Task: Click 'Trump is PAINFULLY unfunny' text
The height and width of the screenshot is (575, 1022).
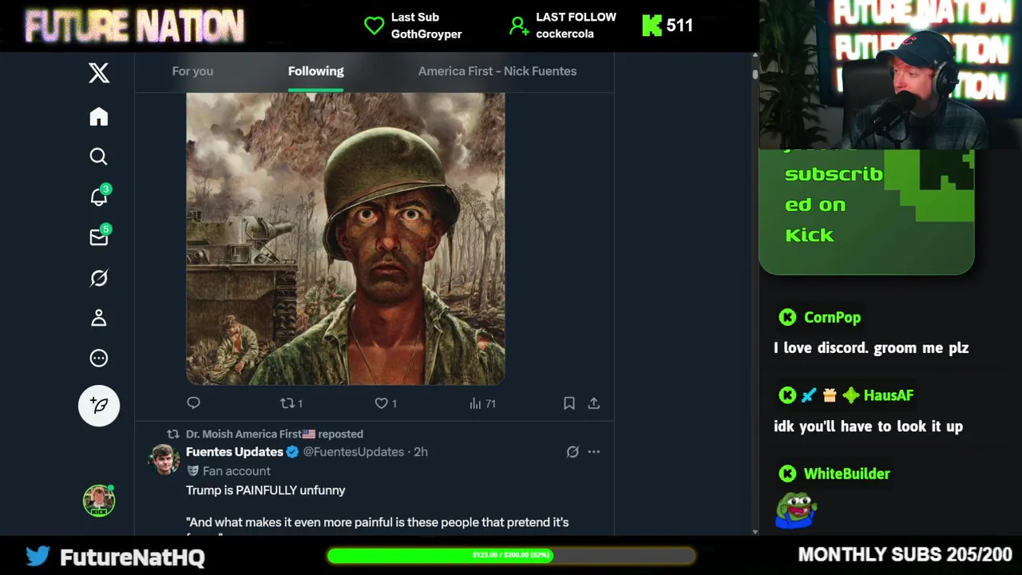Action: coord(266,490)
